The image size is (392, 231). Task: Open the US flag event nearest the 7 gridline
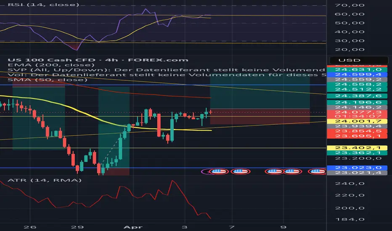[240, 171]
